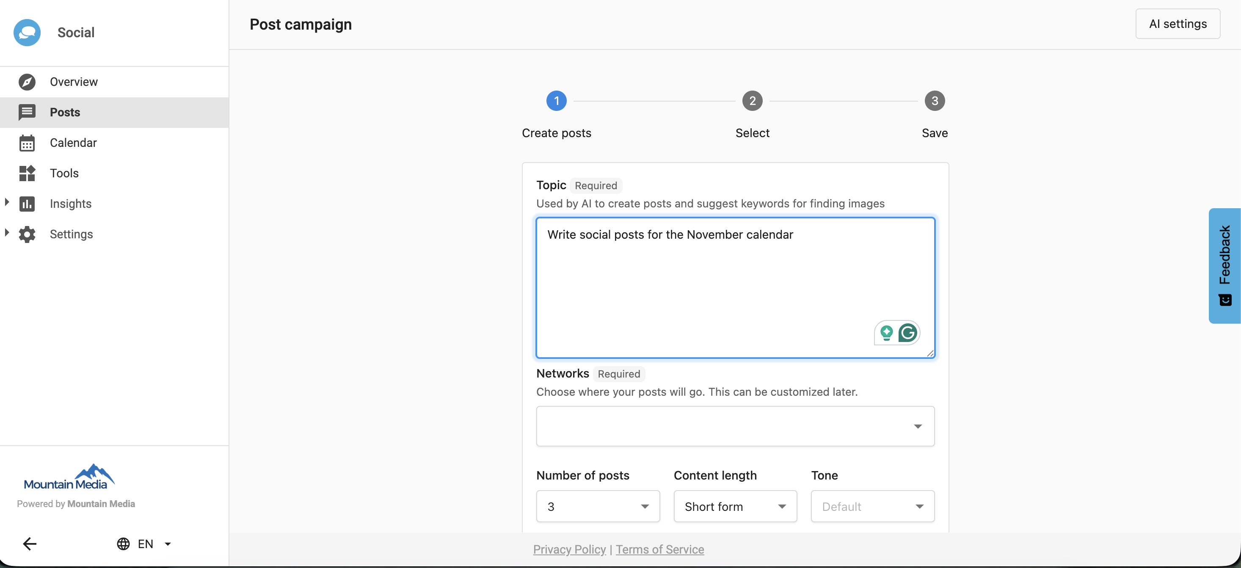Click the Grammarly icon in topic box
This screenshot has height=568, width=1241.
click(907, 333)
